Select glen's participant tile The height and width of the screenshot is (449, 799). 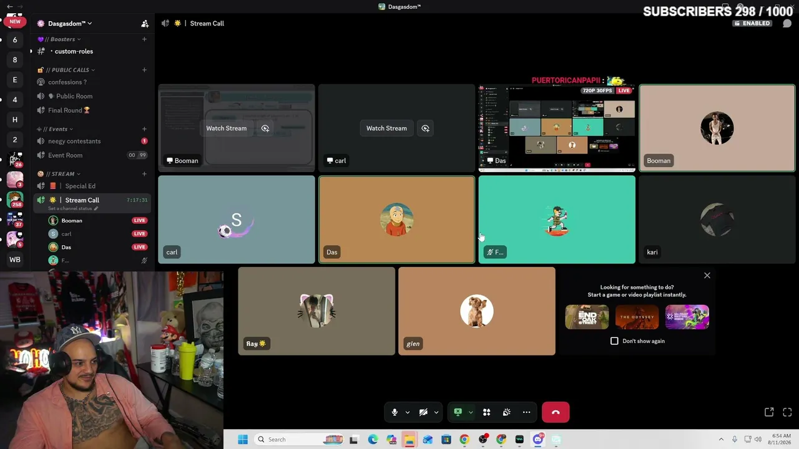pos(477,311)
